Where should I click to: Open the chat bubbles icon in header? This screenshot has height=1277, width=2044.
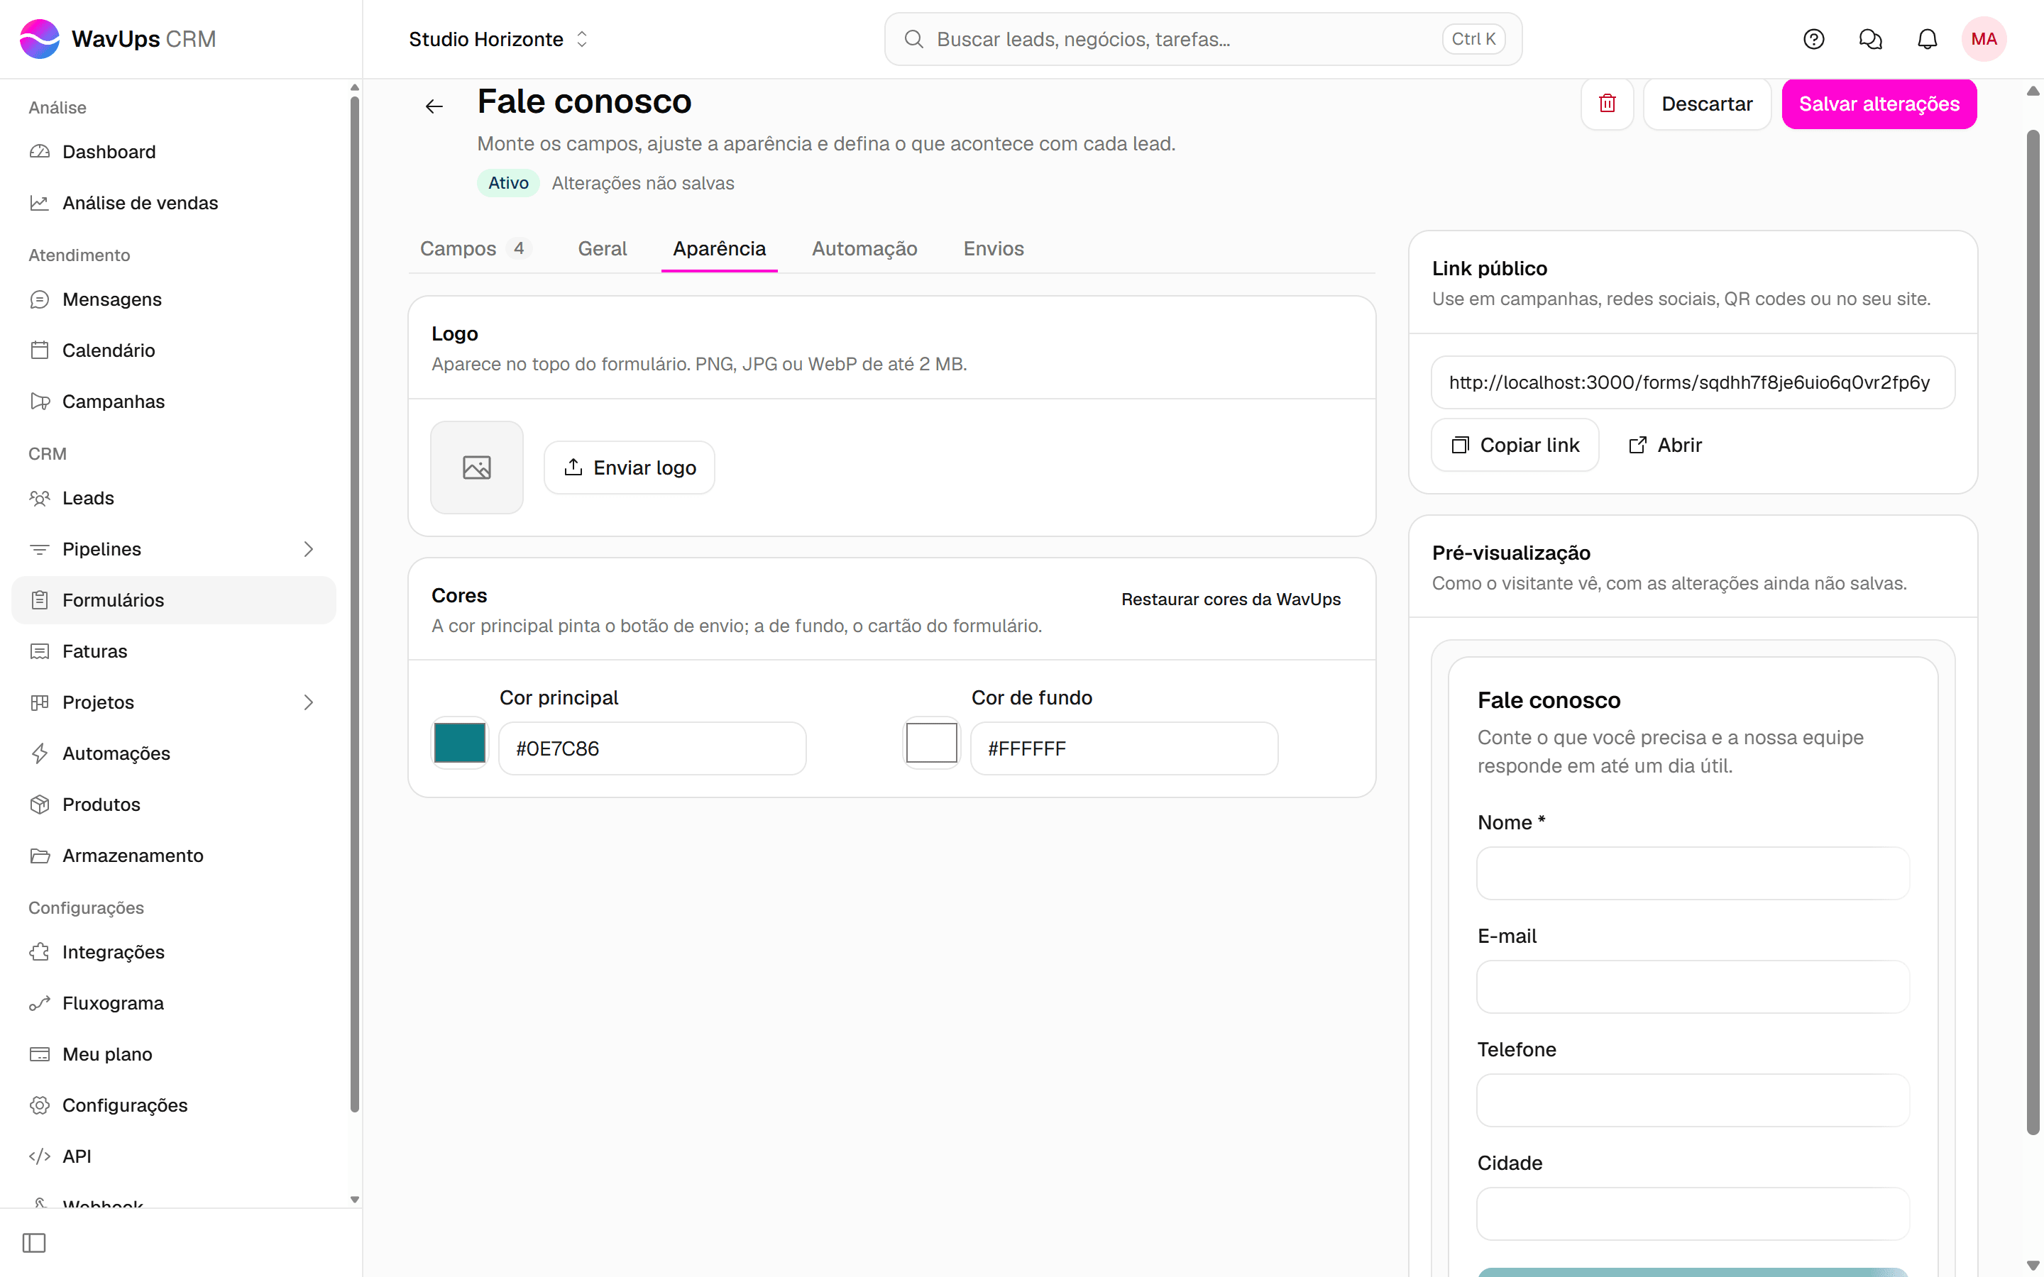click(1870, 39)
